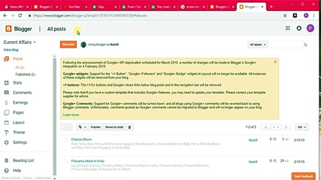Click the Send feedback button
321x180 pixels.
(304, 176)
